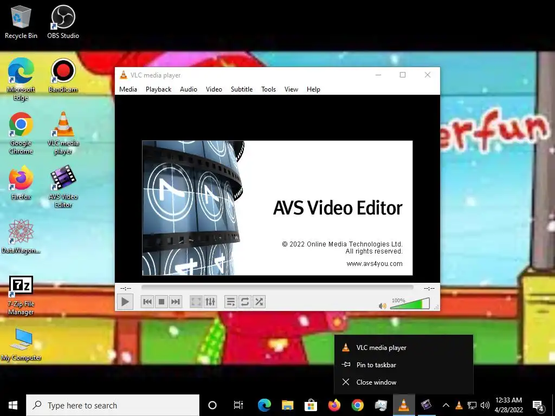The image size is (555, 416).
Task: Open the Video menu
Action: click(x=214, y=89)
